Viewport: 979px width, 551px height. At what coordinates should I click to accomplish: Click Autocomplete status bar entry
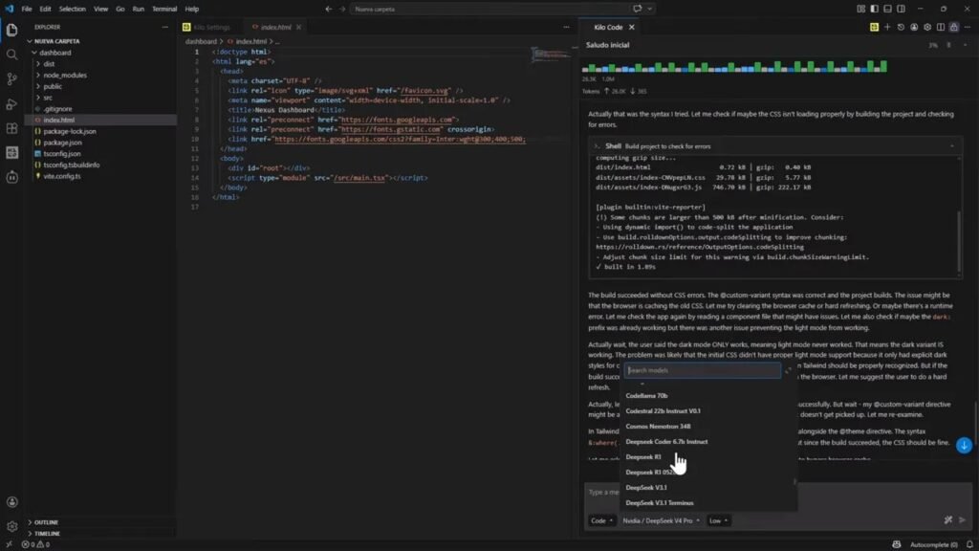[933, 544]
